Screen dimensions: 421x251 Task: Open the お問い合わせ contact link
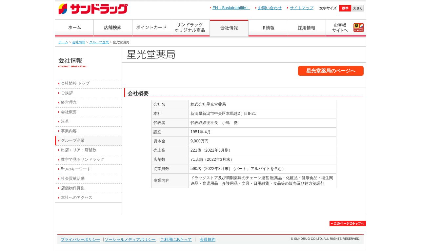[270, 8]
